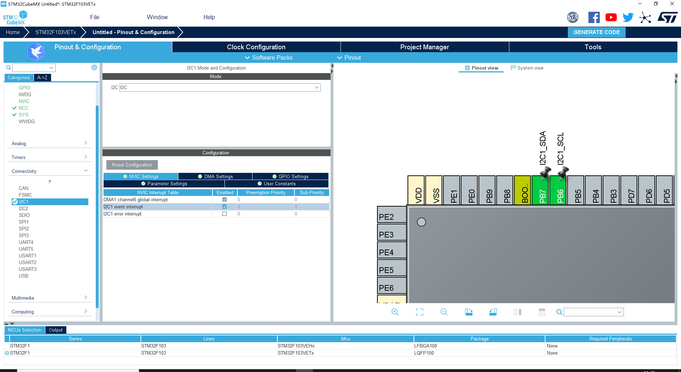Rotate the chip clockwise
Image resolution: width=681 pixels, height=372 pixels.
click(x=469, y=312)
